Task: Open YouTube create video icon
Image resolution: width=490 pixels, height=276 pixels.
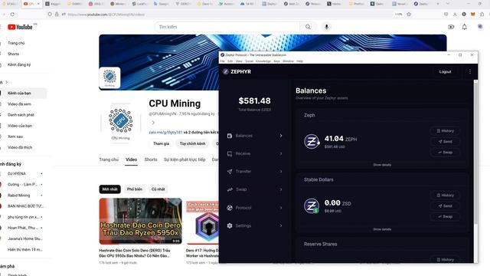Action: [x=451, y=27]
